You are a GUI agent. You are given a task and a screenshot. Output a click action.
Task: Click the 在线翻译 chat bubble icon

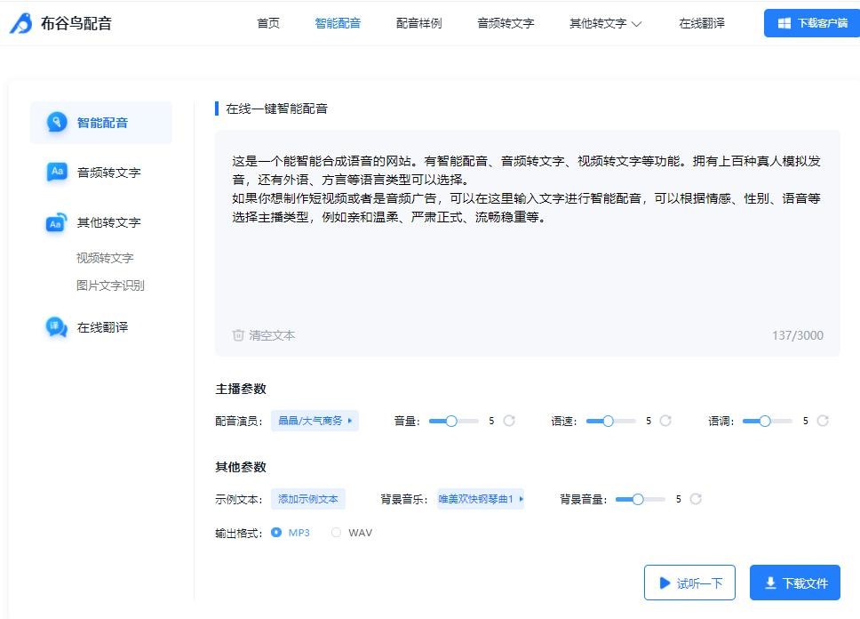56,327
